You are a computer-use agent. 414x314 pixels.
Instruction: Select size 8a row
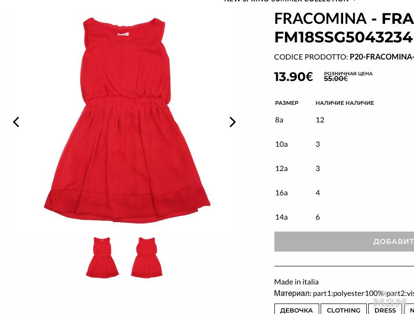pyautogui.click(x=344, y=120)
